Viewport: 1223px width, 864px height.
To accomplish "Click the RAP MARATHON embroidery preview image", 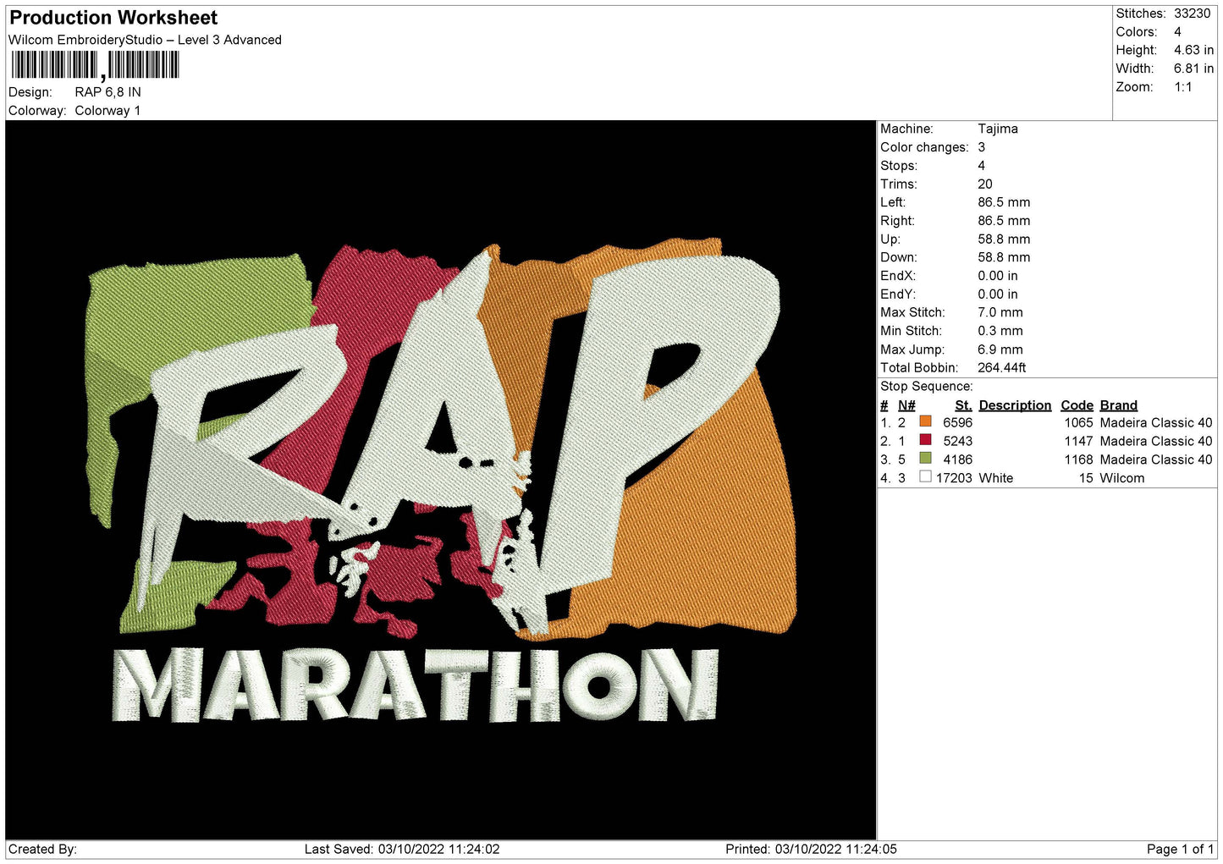I will (x=441, y=480).
